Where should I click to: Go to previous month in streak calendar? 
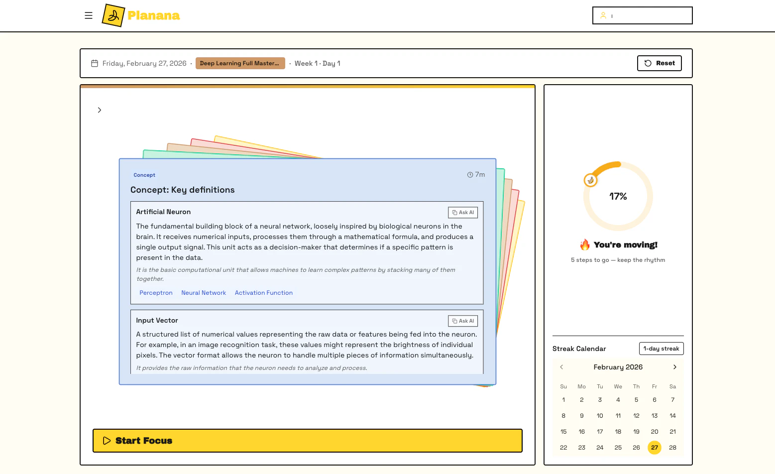pos(561,367)
